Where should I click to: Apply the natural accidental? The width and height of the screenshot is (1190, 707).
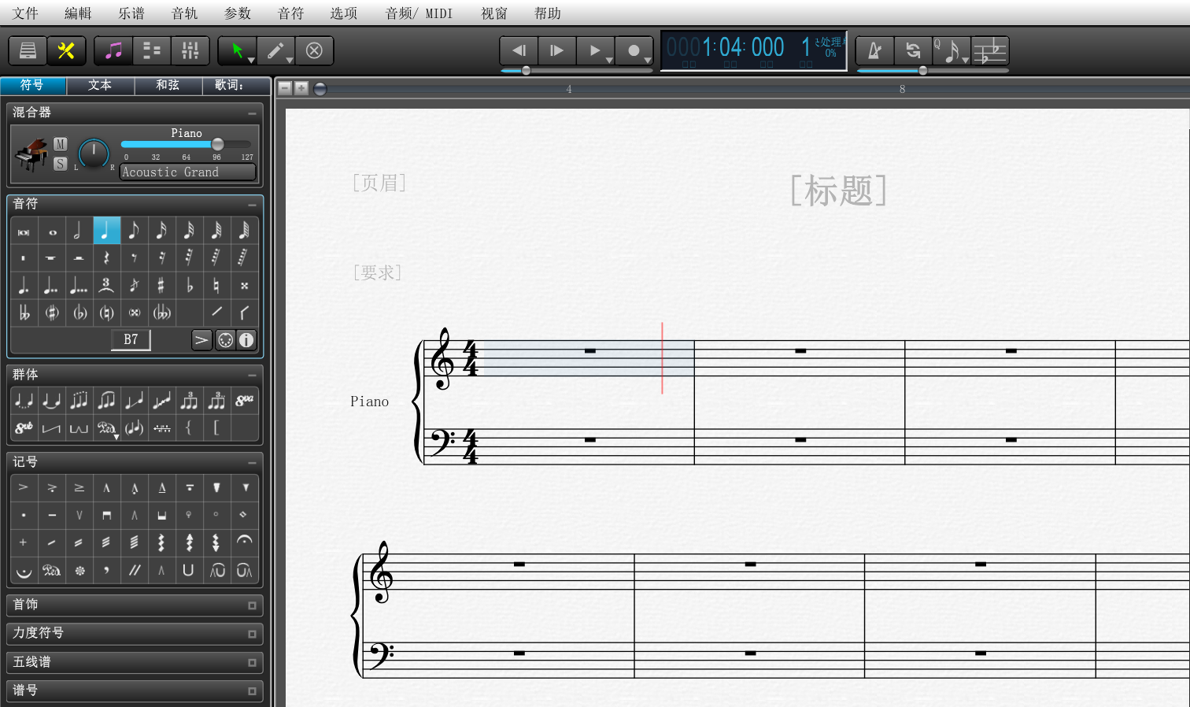pos(216,286)
